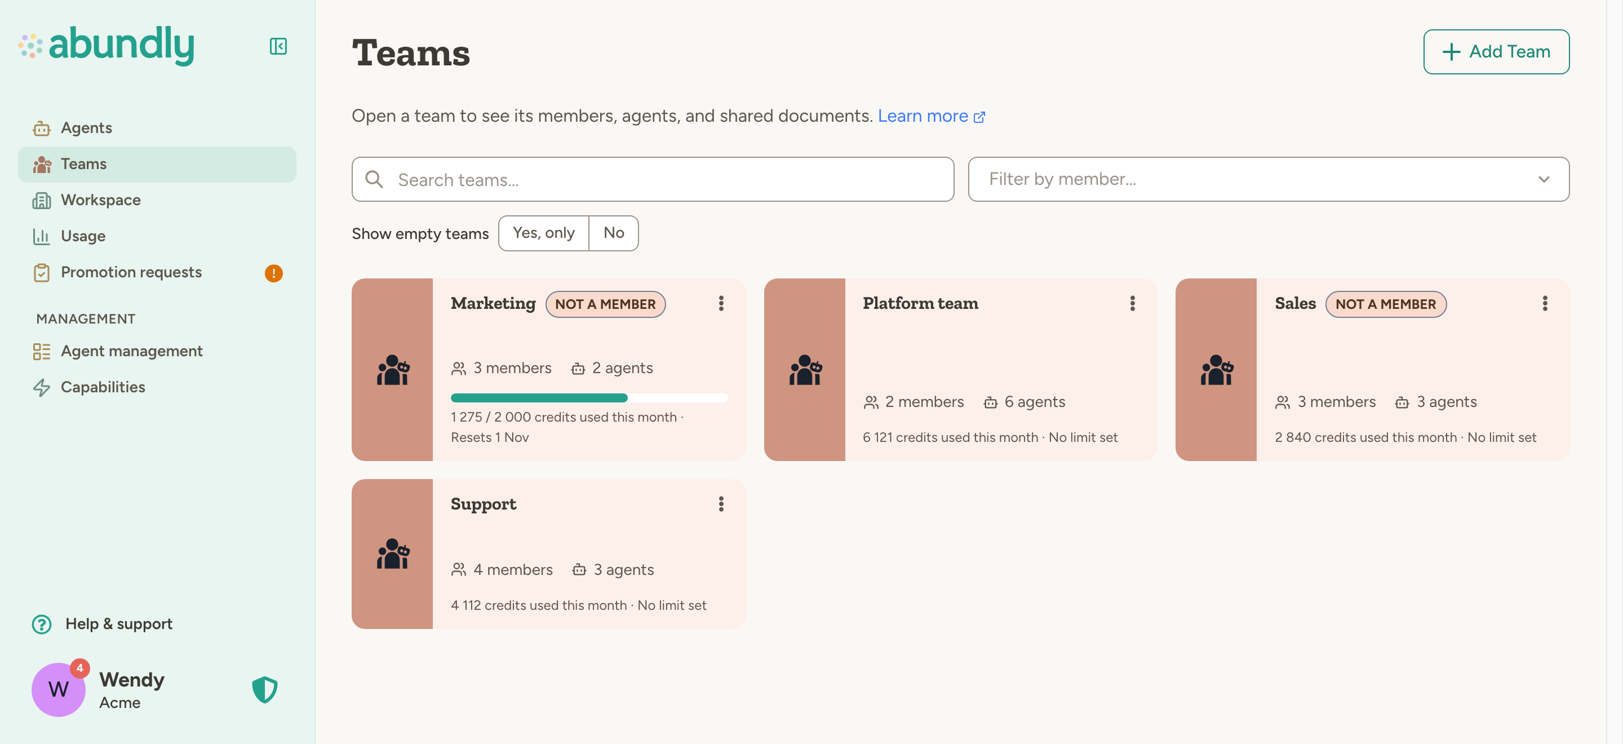The height and width of the screenshot is (744, 1623).
Task: Navigate to Usage page
Action: coord(157,236)
